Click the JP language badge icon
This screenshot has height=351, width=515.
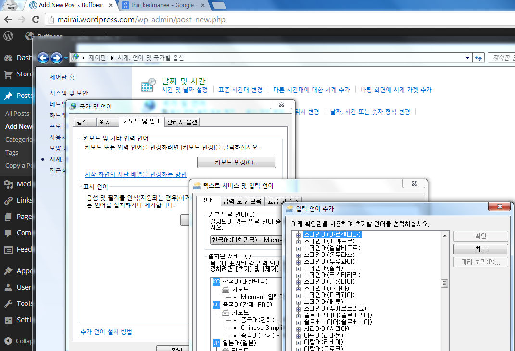[216, 343]
